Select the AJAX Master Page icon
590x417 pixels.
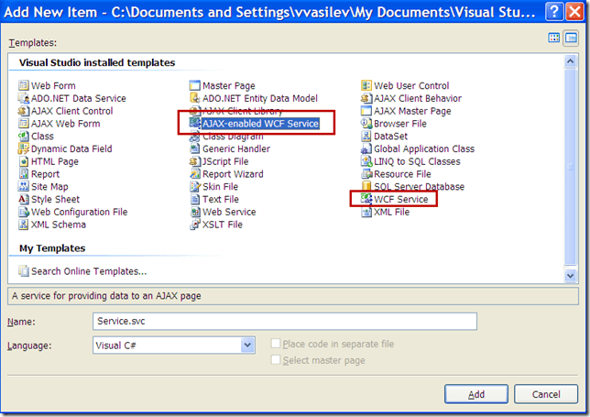point(366,111)
